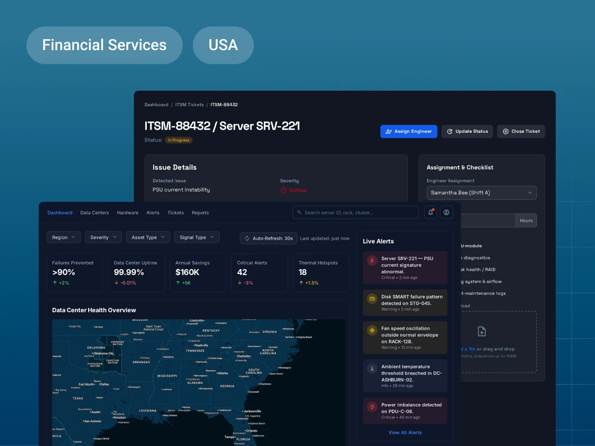The height and width of the screenshot is (446, 595).
Task: Open the Severity filter dropdown
Action: [103, 237]
